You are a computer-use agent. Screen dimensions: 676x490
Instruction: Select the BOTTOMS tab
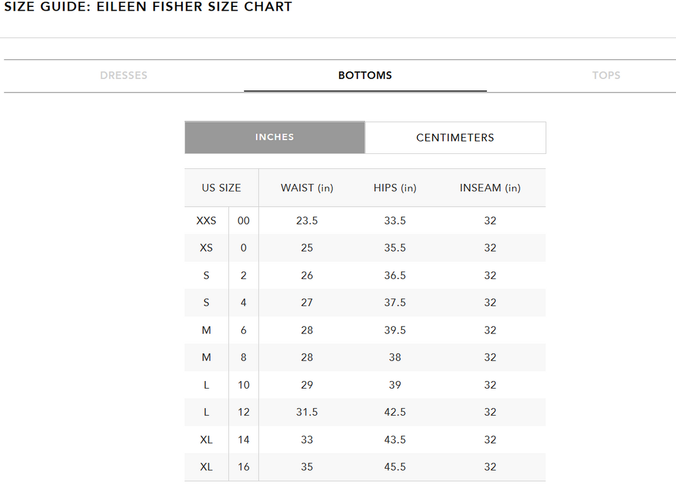click(365, 75)
